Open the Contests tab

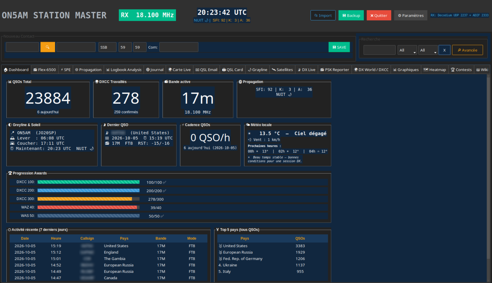[x=461, y=70]
